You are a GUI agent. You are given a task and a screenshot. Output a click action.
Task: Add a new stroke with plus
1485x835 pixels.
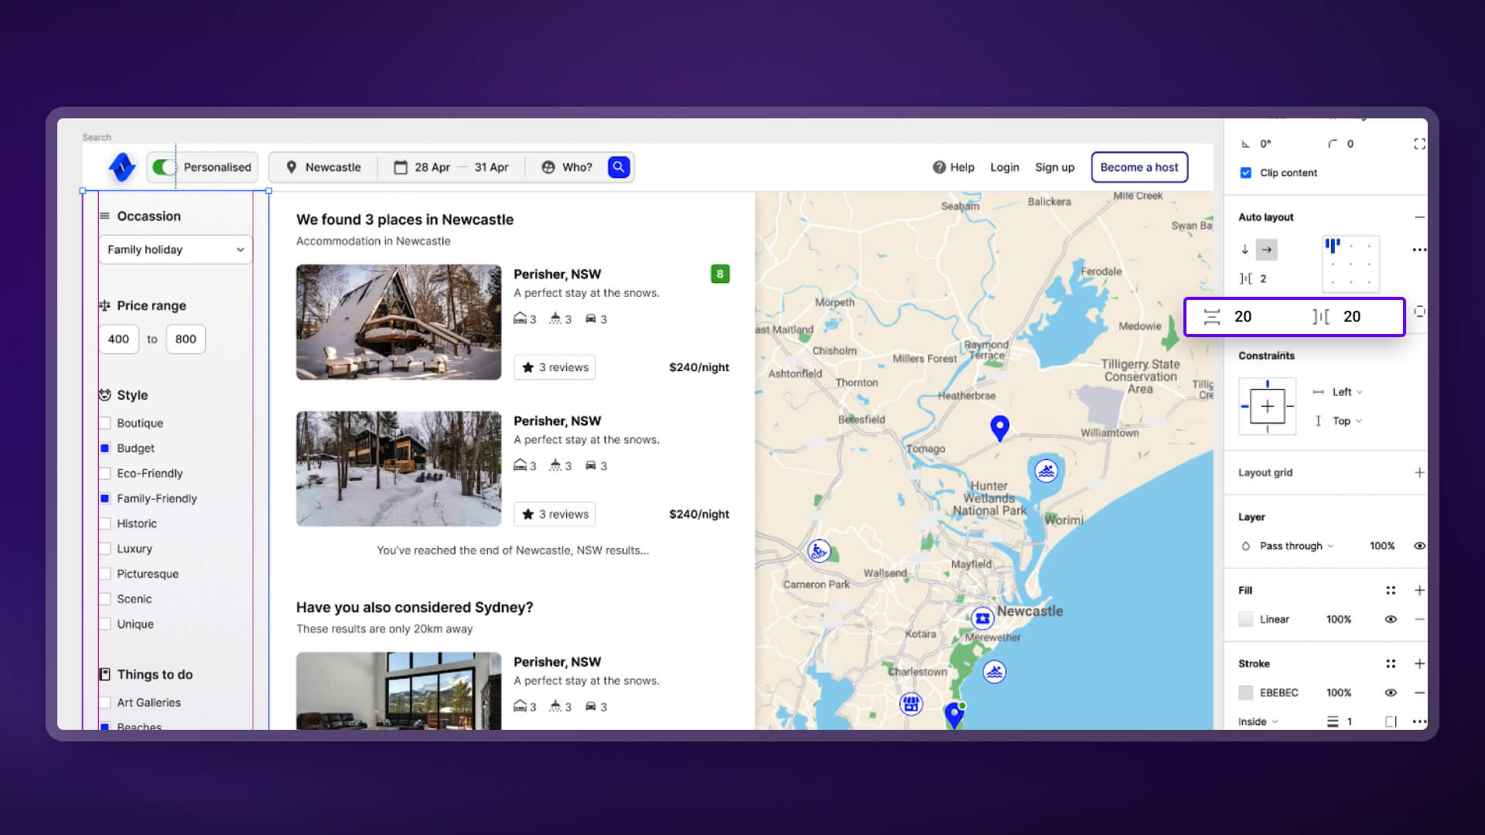[1419, 663]
